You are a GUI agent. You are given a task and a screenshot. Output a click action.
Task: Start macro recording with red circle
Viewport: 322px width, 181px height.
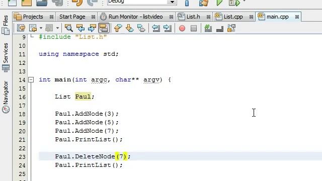(182, 28)
